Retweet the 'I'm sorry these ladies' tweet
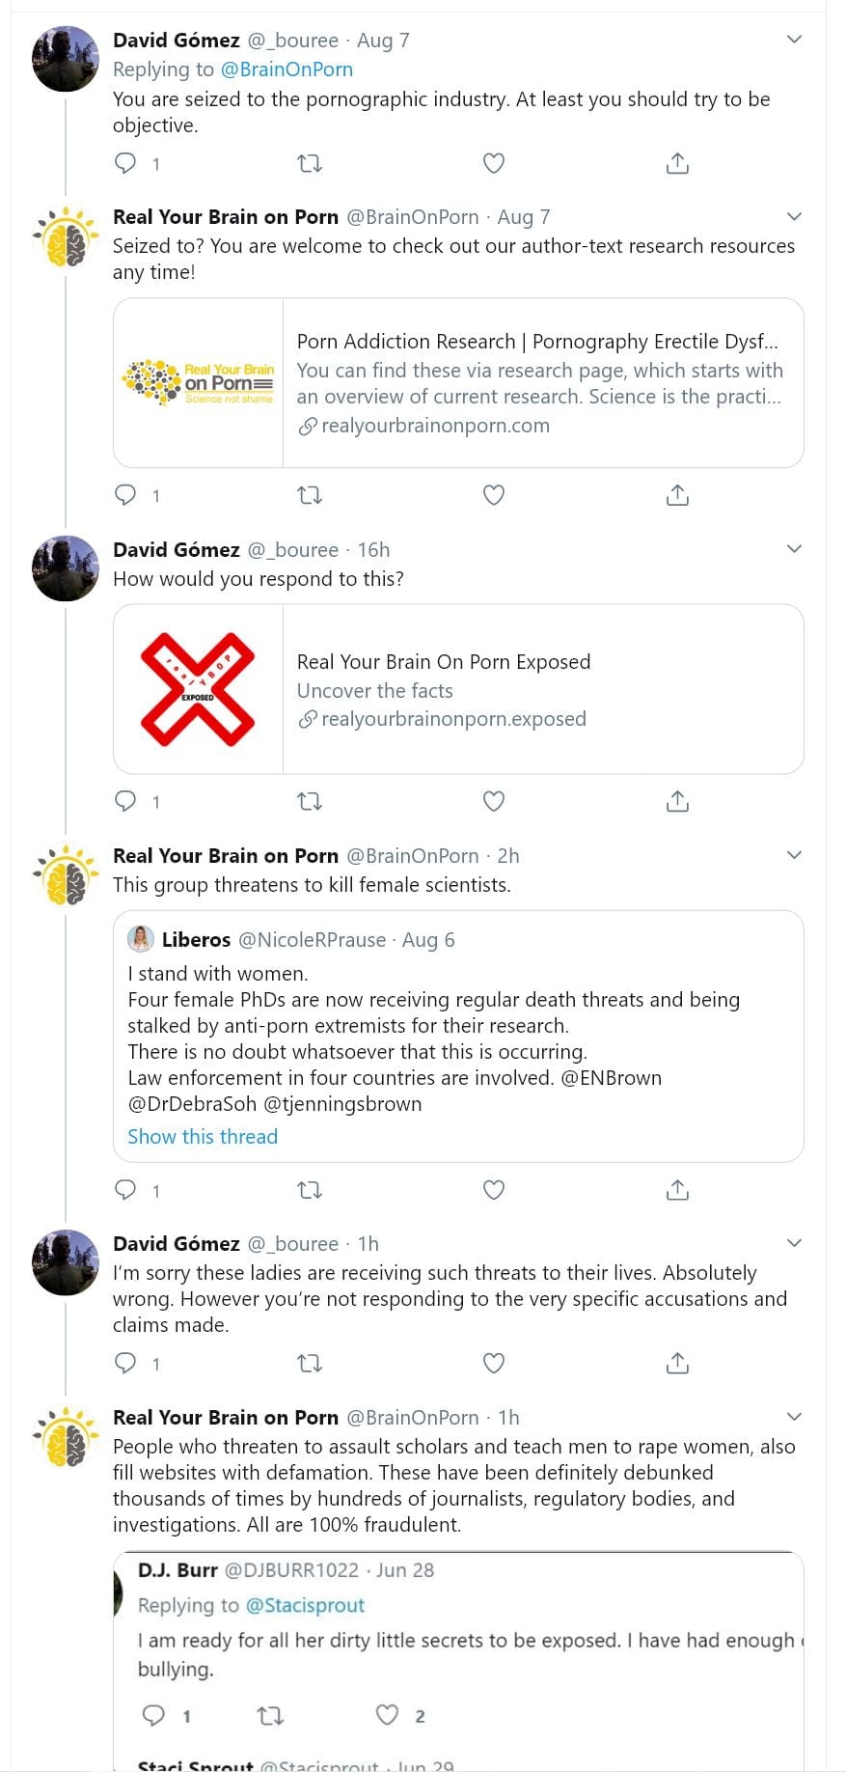This screenshot has width=846, height=1772. point(310,1363)
